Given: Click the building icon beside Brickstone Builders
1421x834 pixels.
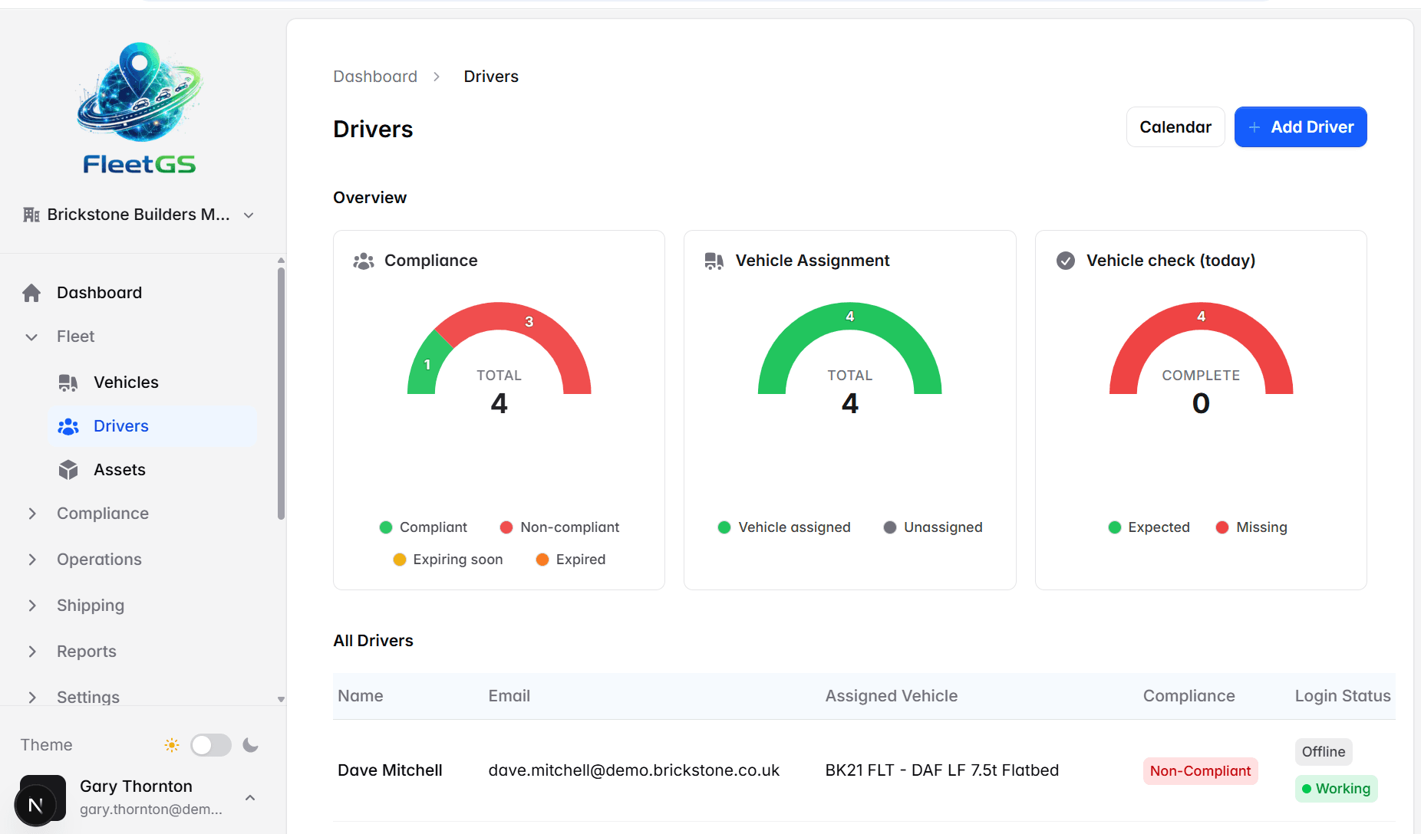Looking at the screenshot, I should click(x=31, y=215).
